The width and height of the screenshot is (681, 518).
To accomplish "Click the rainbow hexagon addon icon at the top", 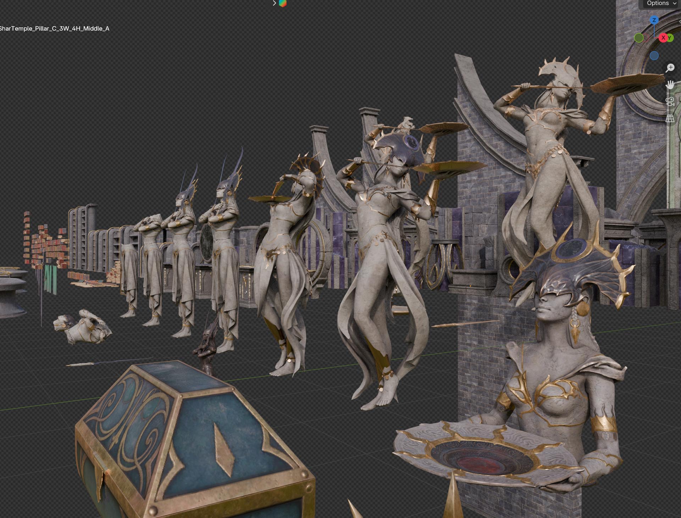I will (283, 4).
